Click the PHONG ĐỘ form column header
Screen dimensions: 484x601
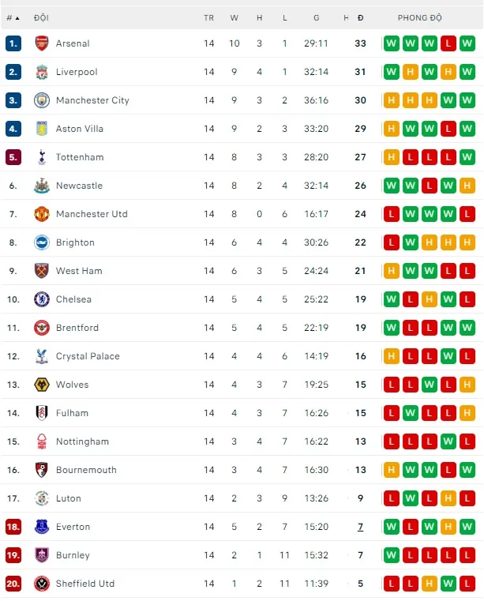coord(420,17)
